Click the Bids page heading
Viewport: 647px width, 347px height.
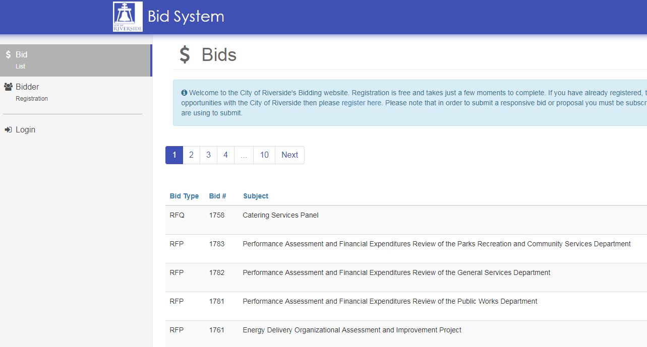[x=219, y=55]
